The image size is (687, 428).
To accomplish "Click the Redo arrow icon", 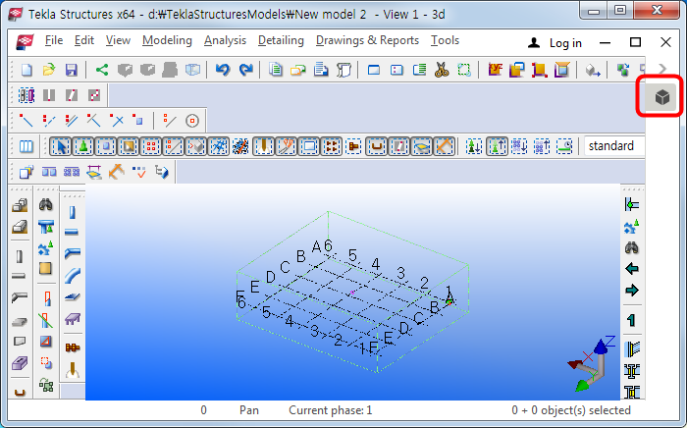I will (245, 70).
